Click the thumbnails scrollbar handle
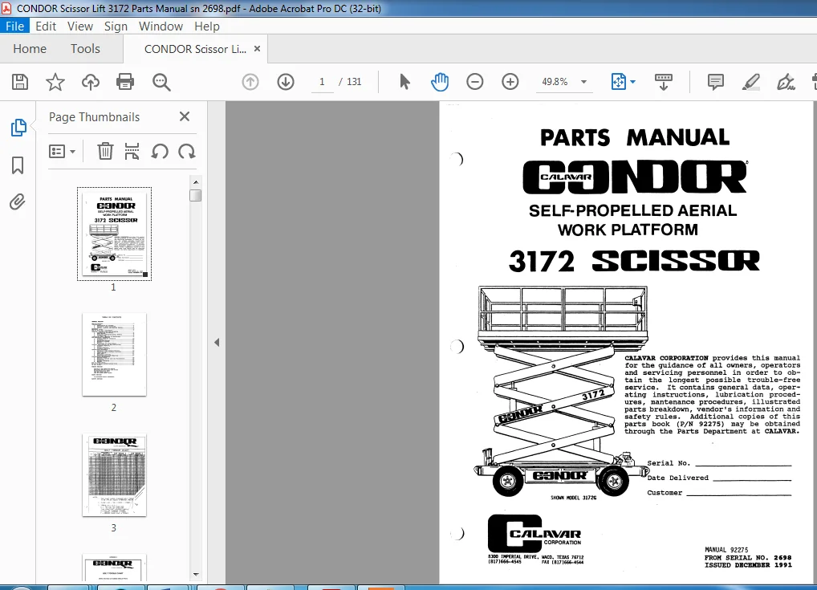 [x=196, y=195]
